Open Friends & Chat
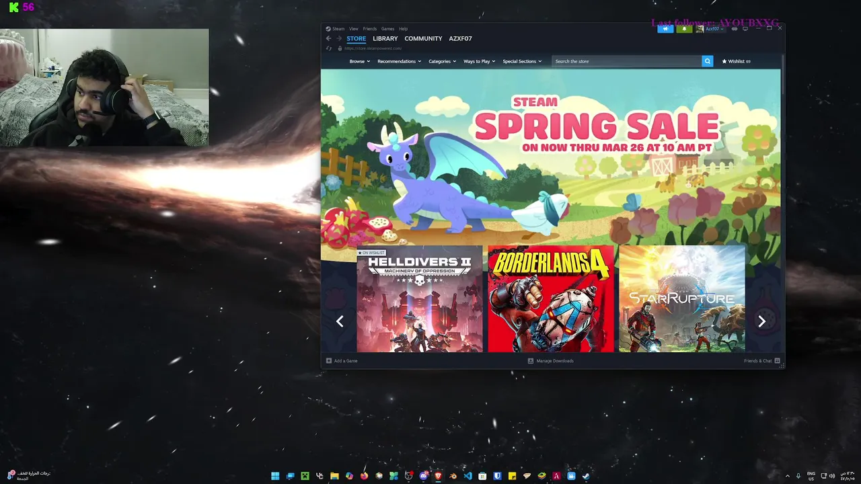The width and height of the screenshot is (861, 484). [x=762, y=361]
